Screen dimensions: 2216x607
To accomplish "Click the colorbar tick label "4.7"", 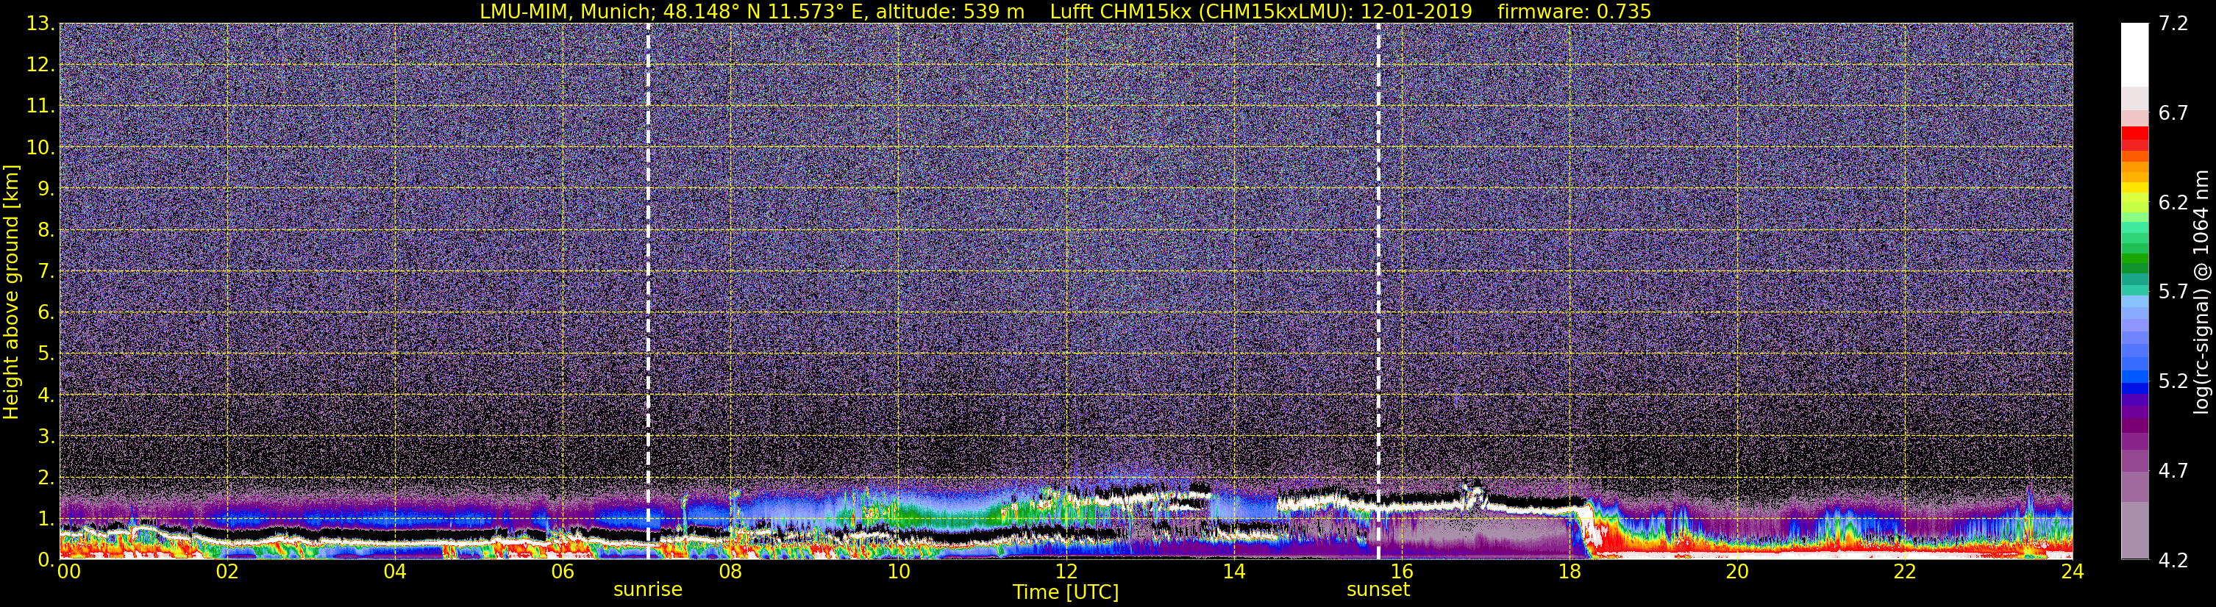I will (x=2173, y=471).
